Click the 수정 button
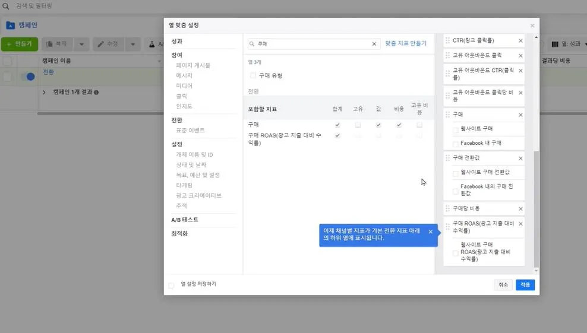The width and height of the screenshot is (587, 333). (x=109, y=44)
